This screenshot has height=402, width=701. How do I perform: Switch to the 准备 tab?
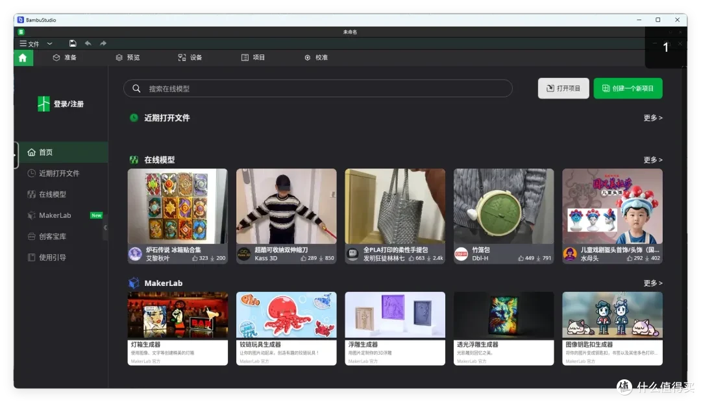pos(65,58)
